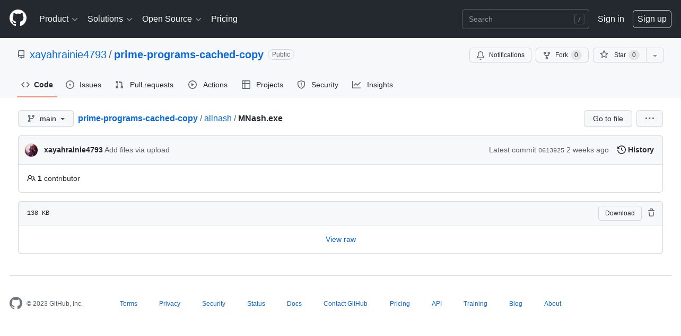Screen dimensions: 681x336
Task: Open the Actions tab
Action: pyautogui.click(x=208, y=85)
